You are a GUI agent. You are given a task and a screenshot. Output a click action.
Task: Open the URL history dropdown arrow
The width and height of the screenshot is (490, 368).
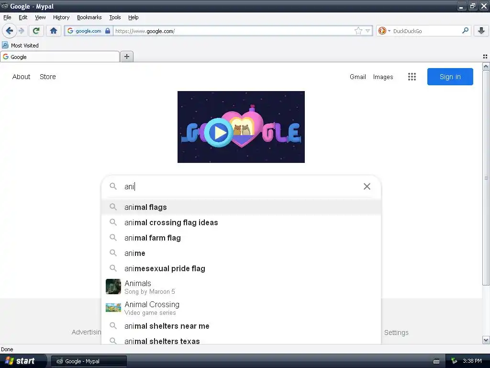coord(368,31)
